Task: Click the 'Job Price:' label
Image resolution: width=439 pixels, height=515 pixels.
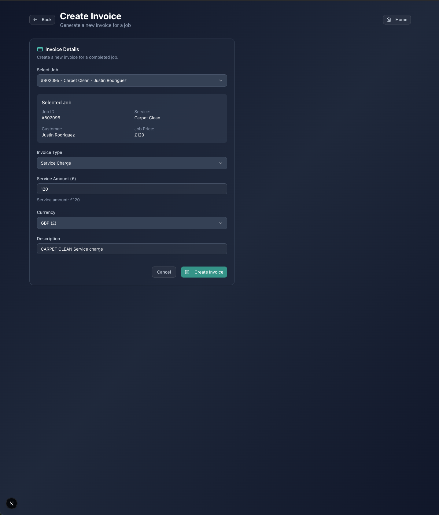Action: click(144, 129)
